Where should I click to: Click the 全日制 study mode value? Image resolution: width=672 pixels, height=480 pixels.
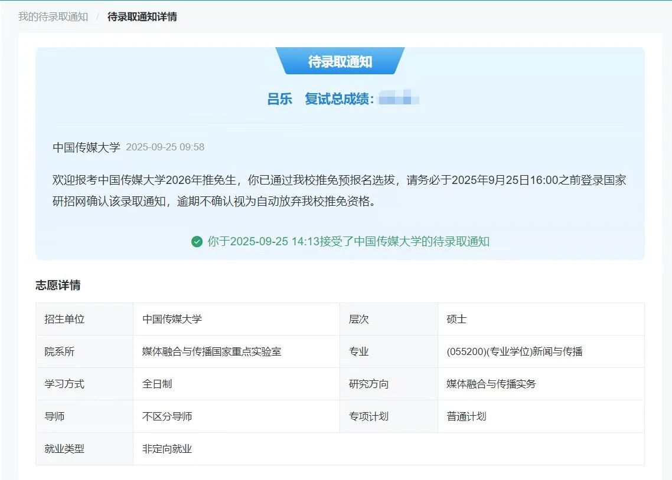(x=157, y=384)
